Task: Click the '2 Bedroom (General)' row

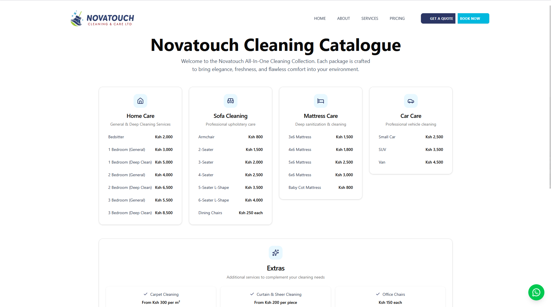Action: coord(140,175)
